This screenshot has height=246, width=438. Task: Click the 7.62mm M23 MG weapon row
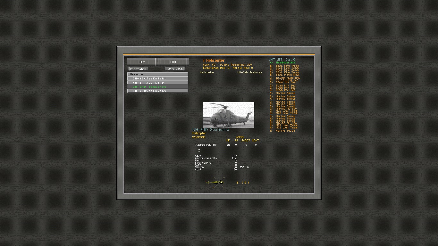(226, 145)
